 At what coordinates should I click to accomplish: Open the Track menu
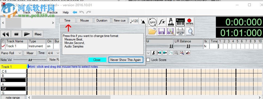(x=26, y=12)
